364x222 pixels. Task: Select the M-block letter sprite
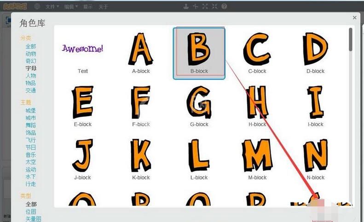(257, 160)
